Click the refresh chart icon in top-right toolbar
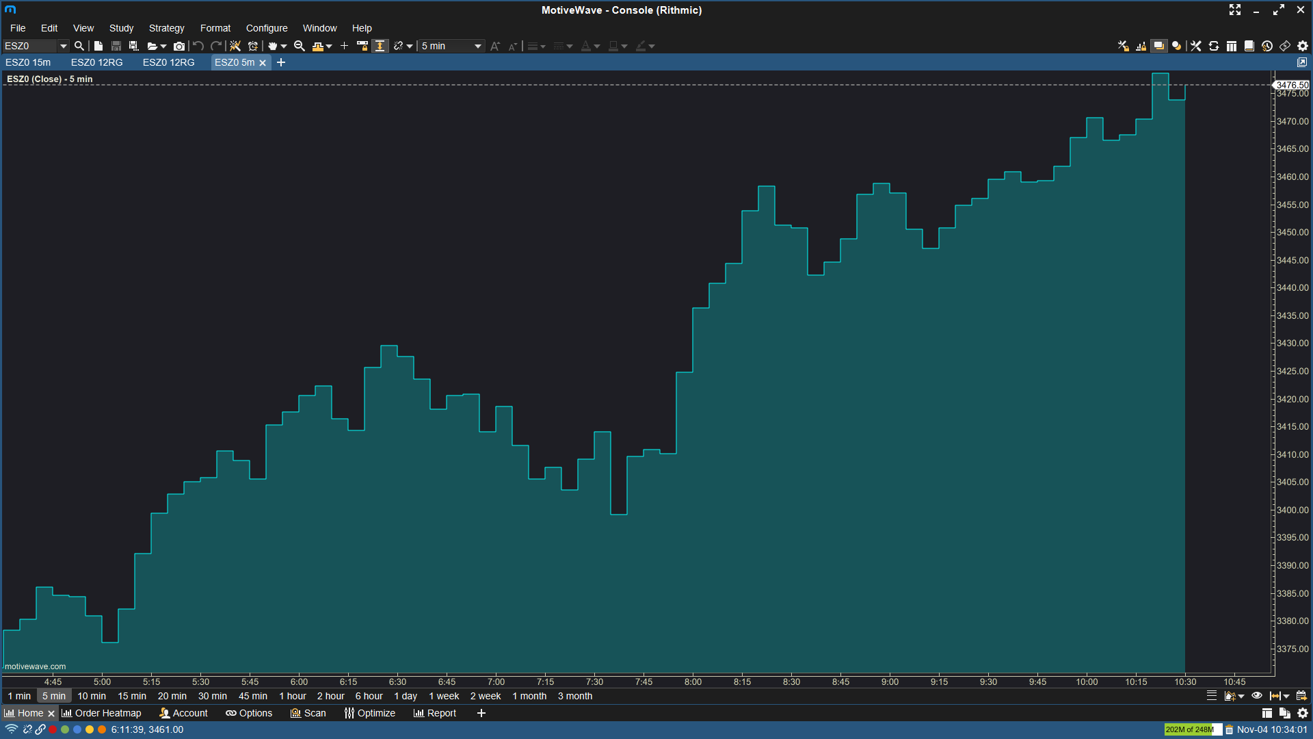The height and width of the screenshot is (739, 1313). click(x=1214, y=46)
